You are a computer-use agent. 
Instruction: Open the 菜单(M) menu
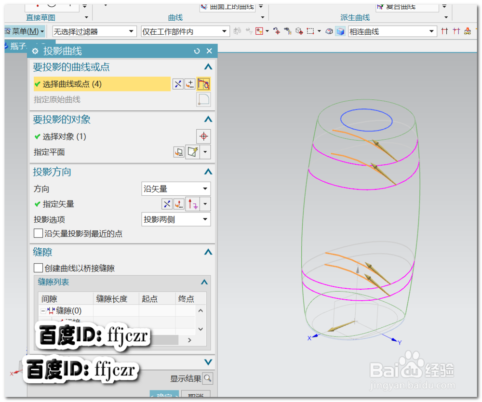[25, 31]
